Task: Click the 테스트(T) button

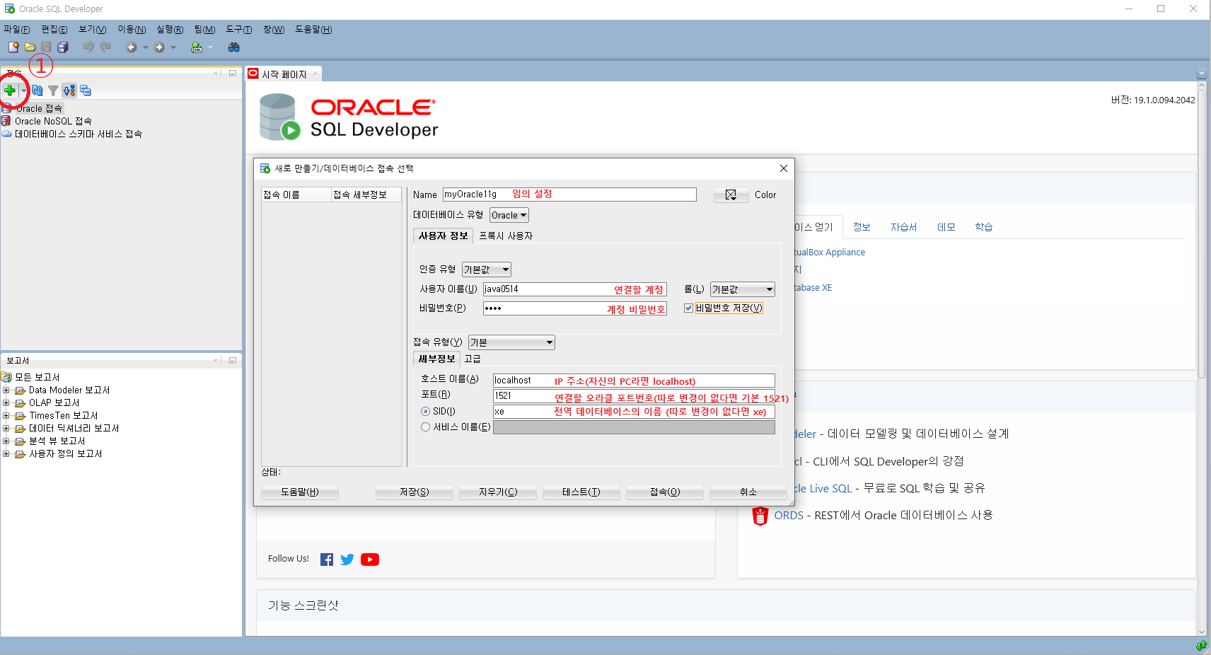Action: (x=581, y=492)
